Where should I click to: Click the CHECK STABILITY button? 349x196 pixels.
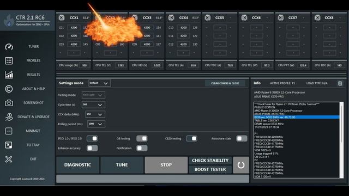pyautogui.click(x=210, y=161)
